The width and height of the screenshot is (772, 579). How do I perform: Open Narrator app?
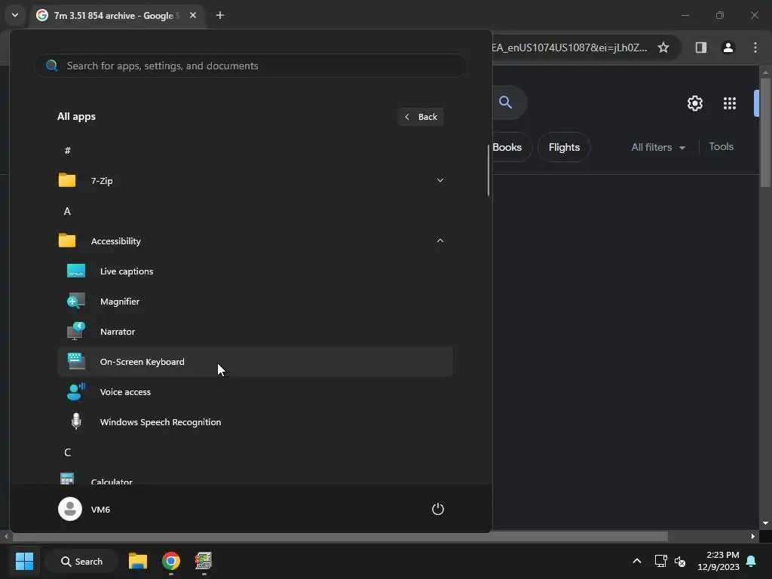click(x=255, y=332)
